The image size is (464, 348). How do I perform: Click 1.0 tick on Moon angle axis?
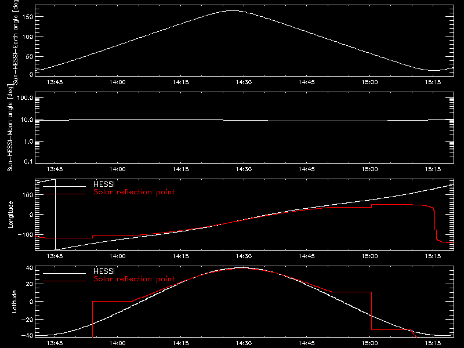pos(28,142)
